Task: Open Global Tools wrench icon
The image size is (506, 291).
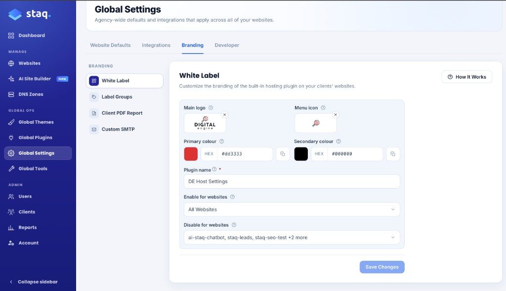Action: 11,169
